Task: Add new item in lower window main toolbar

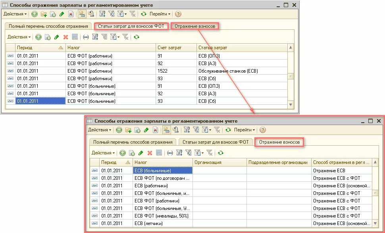Action: tap(119, 130)
